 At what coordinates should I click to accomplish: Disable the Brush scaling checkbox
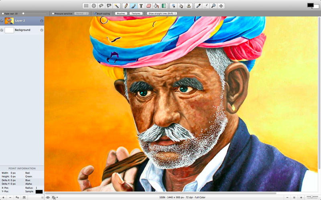[x=95, y=14]
